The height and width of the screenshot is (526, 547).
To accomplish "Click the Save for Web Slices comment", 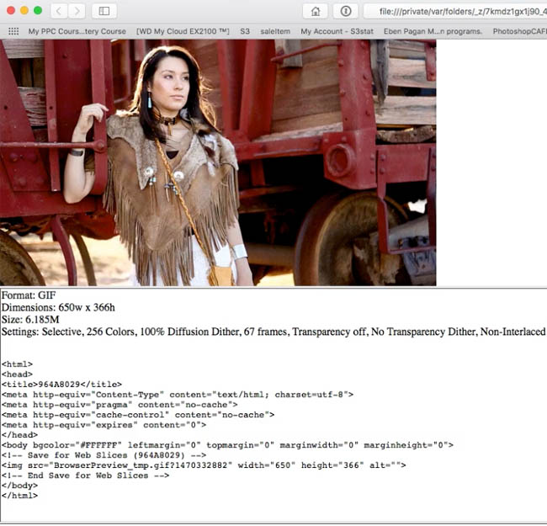I will tap(104, 455).
